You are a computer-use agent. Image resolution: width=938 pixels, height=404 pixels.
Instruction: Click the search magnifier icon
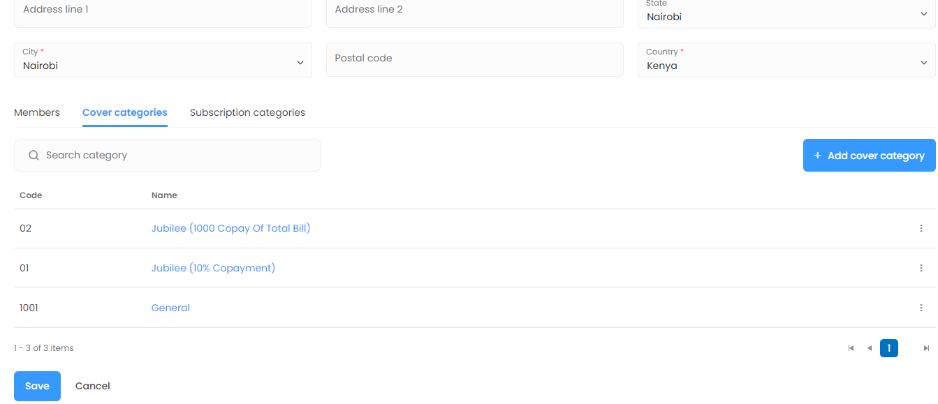point(34,156)
